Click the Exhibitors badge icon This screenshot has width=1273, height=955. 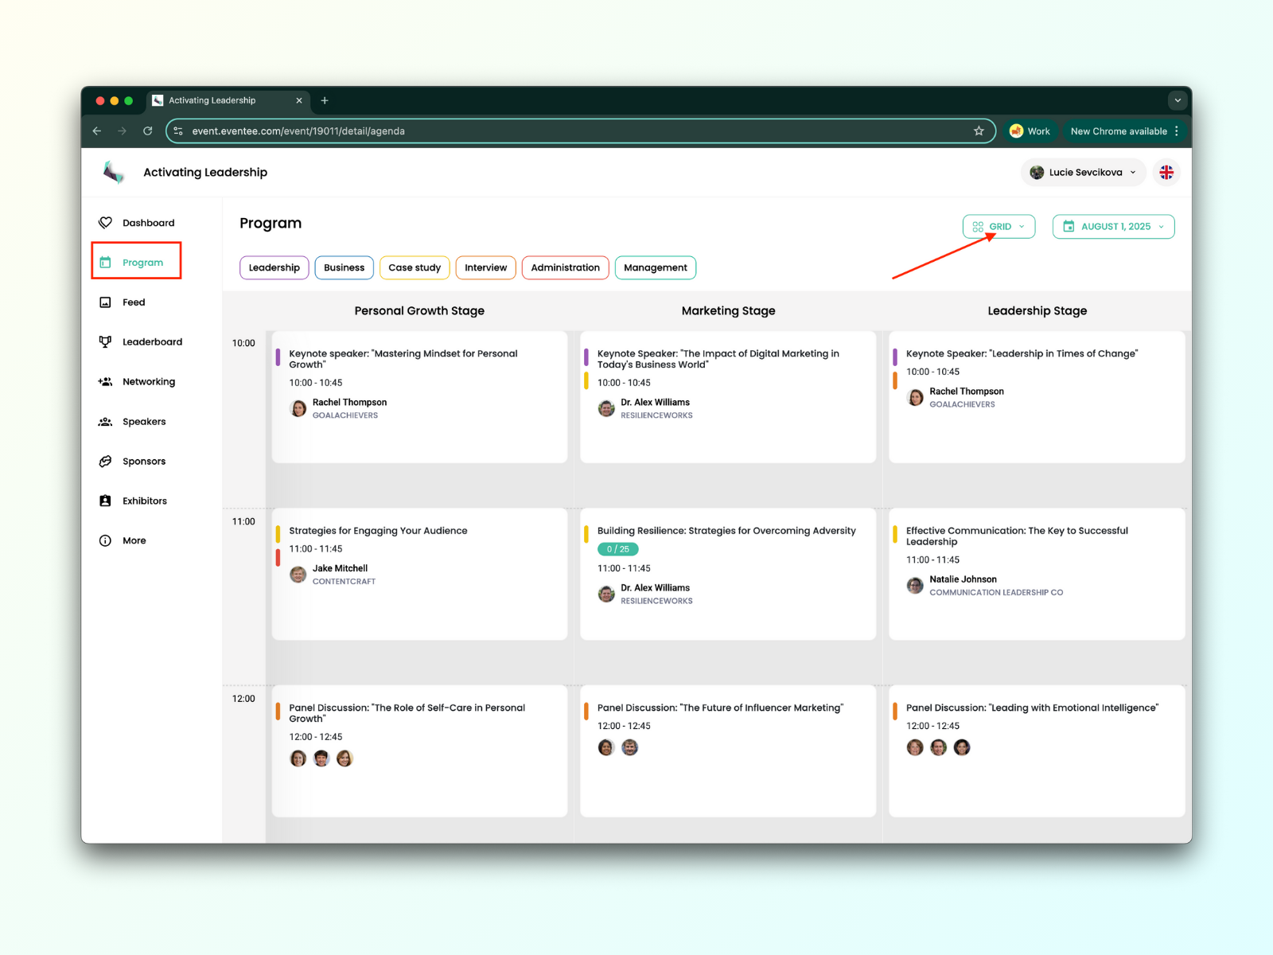click(105, 501)
